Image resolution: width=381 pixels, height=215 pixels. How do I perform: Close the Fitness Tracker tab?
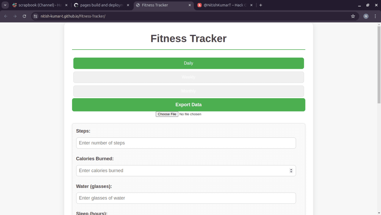[x=190, y=5]
